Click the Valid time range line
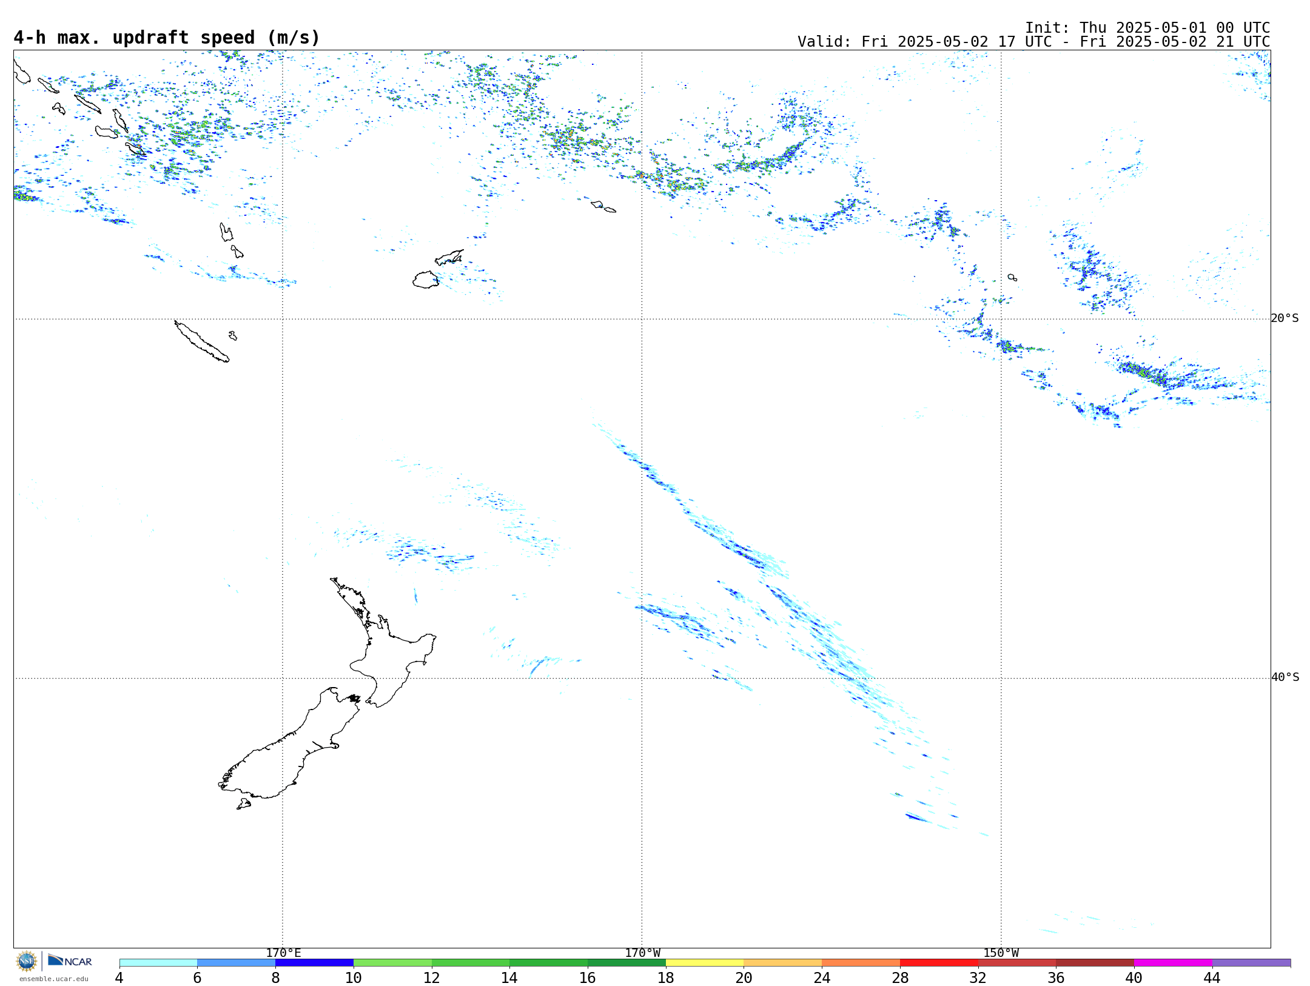Image resolution: width=1310 pixels, height=986 pixels. coord(1033,42)
